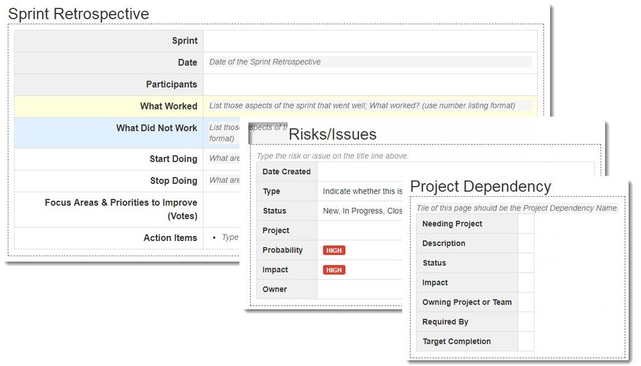Screen dimensions: 641x366
Task: Click the Owner value cell
Action: [x=360, y=290]
